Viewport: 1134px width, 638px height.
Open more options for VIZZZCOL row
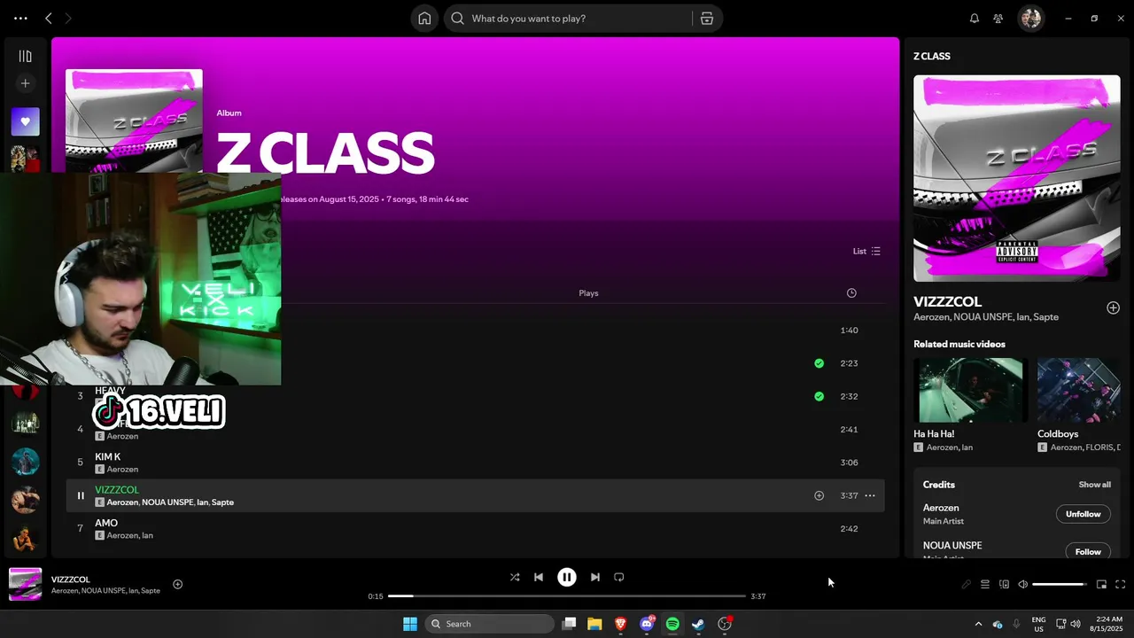870,496
